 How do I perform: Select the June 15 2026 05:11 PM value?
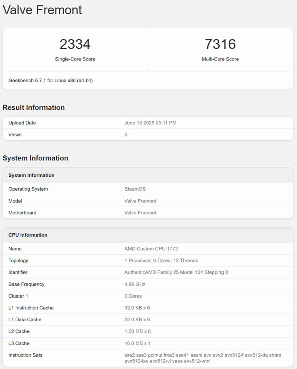pos(150,123)
